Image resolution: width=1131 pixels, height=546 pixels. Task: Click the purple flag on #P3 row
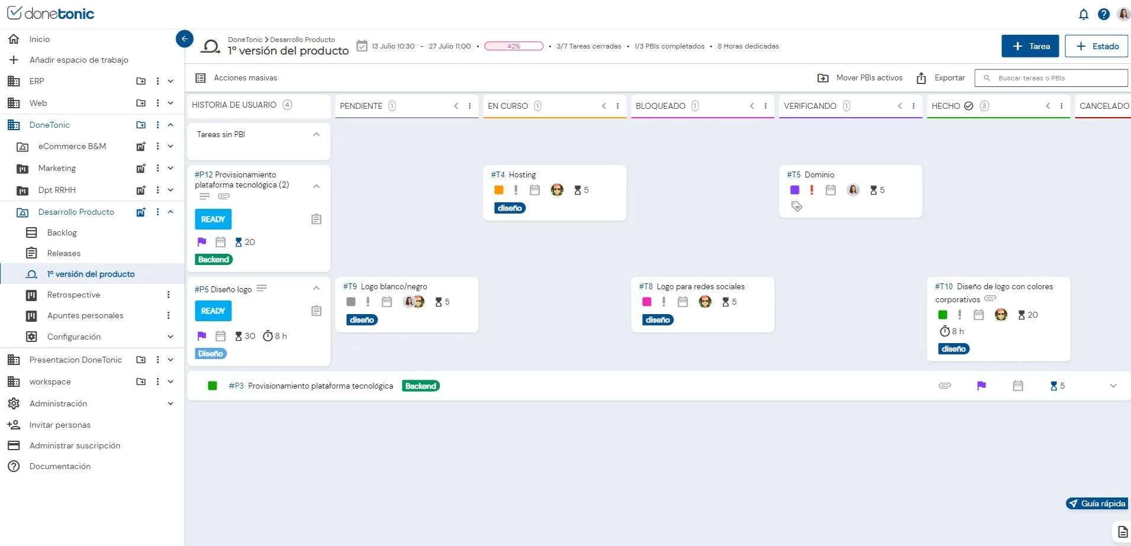click(981, 386)
